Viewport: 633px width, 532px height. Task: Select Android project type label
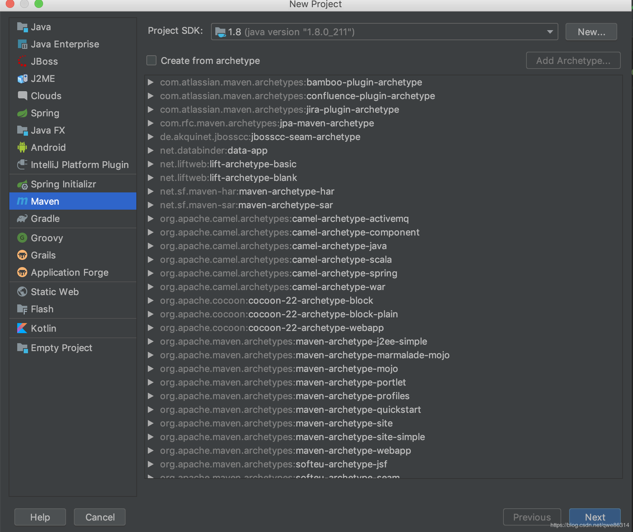click(x=48, y=148)
